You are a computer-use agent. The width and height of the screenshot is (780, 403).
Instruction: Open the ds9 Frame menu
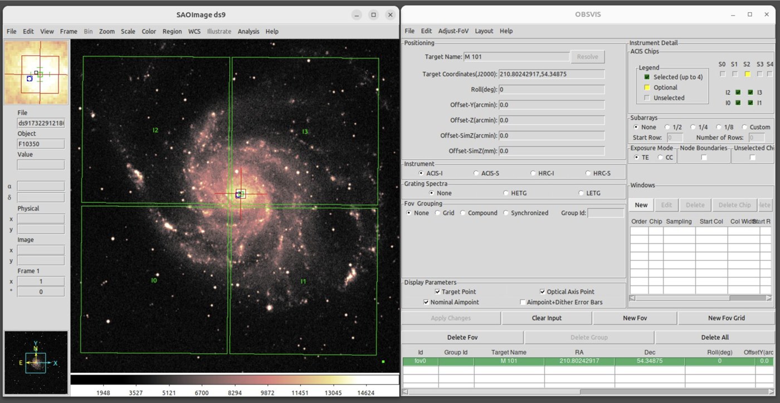(x=69, y=31)
